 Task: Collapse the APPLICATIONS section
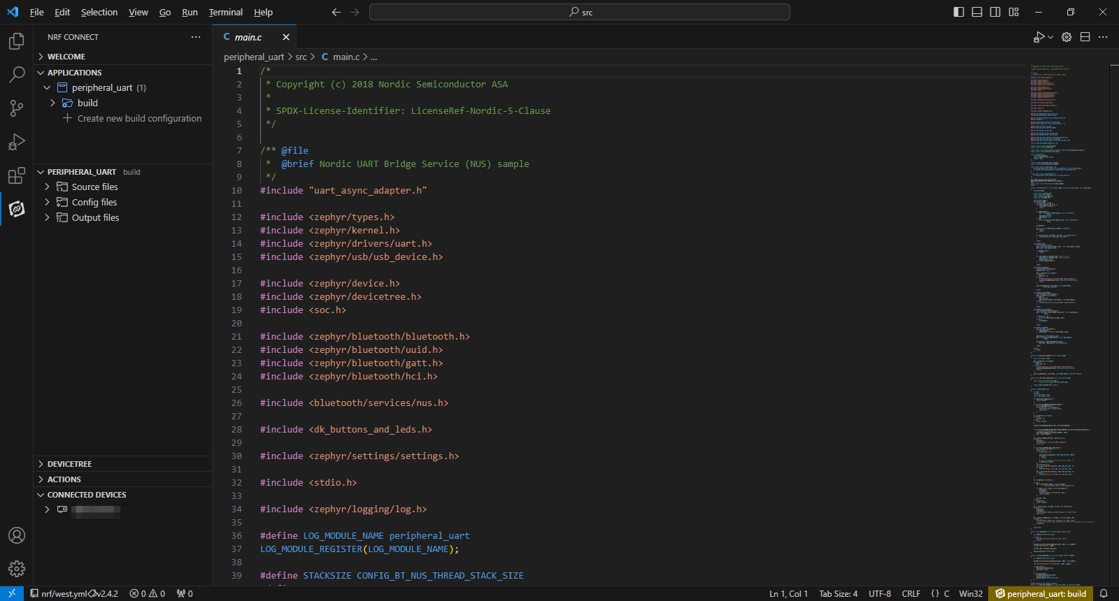(x=74, y=73)
